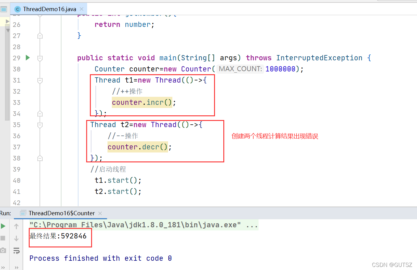Viewport: 417px width, 270px height.
Task: Click the left panel vertical scrollbar thumb
Action: 7,73
